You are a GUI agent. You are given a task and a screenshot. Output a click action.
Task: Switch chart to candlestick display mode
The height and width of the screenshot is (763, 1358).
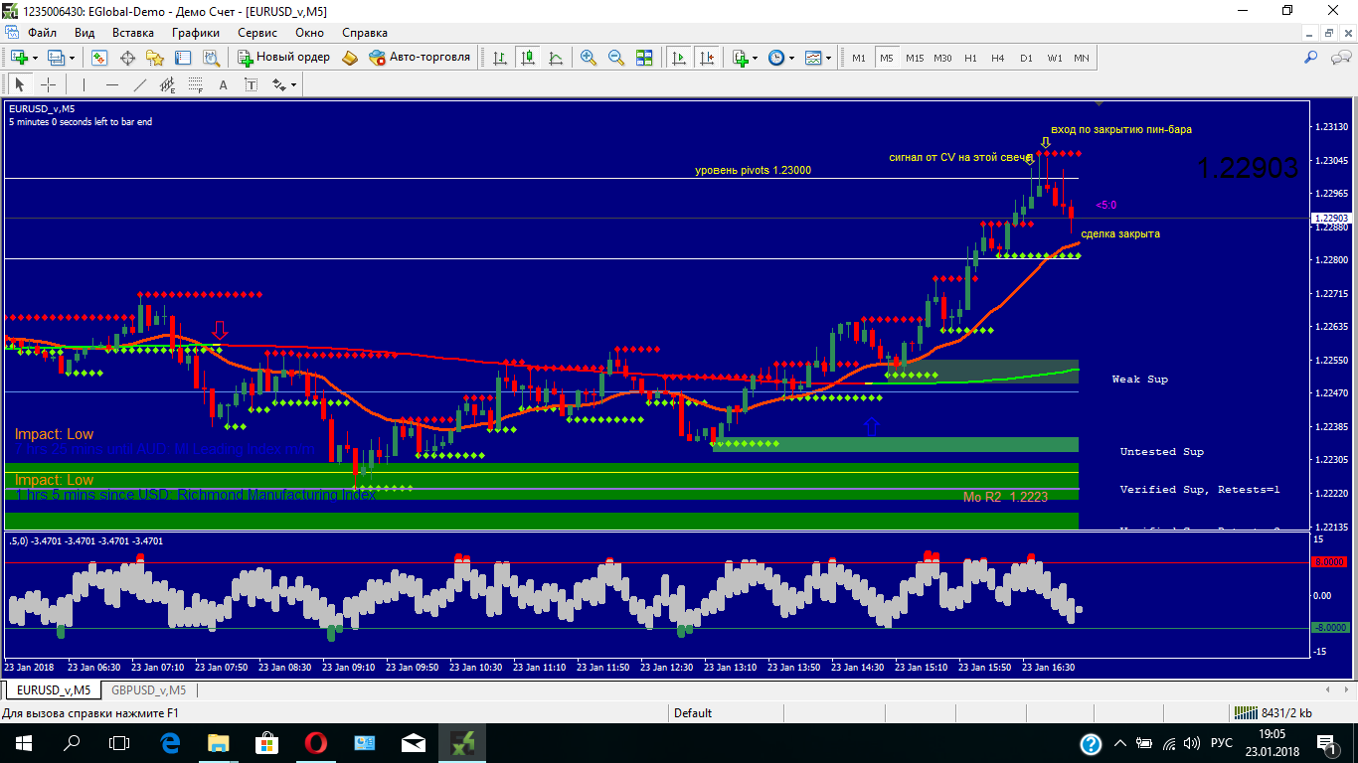tap(527, 58)
